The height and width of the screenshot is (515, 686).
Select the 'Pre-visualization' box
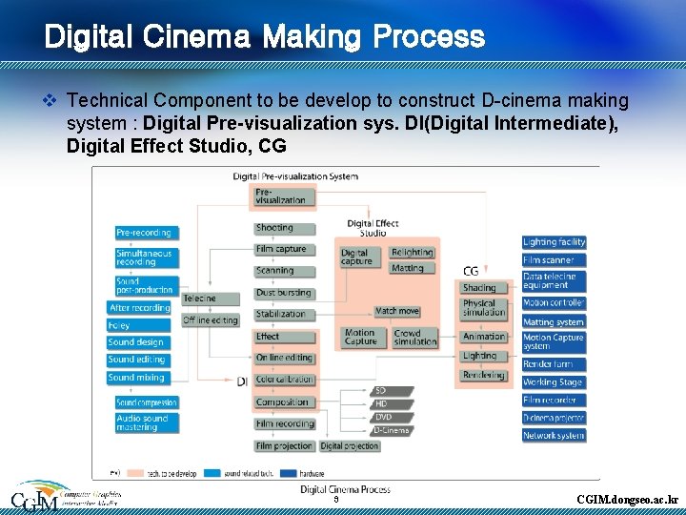(x=284, y=196)
